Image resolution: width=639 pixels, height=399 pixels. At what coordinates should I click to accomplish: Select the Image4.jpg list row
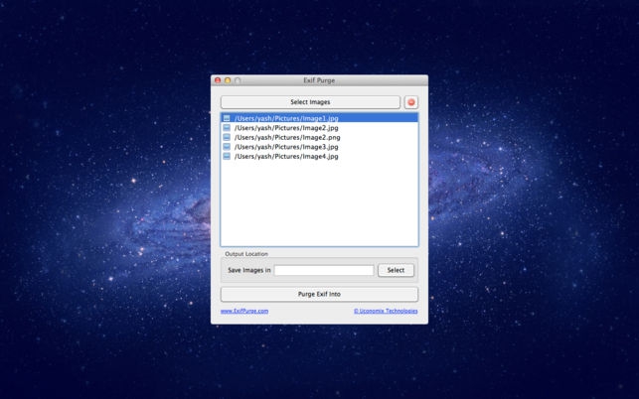point(320,156)
